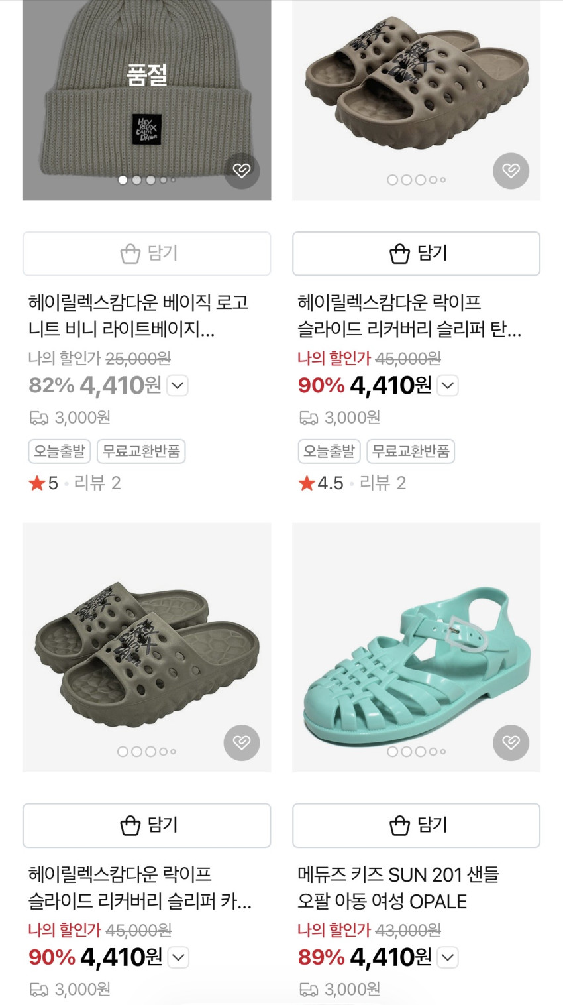The height and width of the screenshot is (1005, 563).
Task: Add khaki slide slipper to cart with 담기
Action: click(x=146, y=825)
